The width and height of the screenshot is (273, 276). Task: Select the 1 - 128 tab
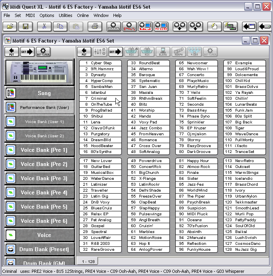coord(88,261)
